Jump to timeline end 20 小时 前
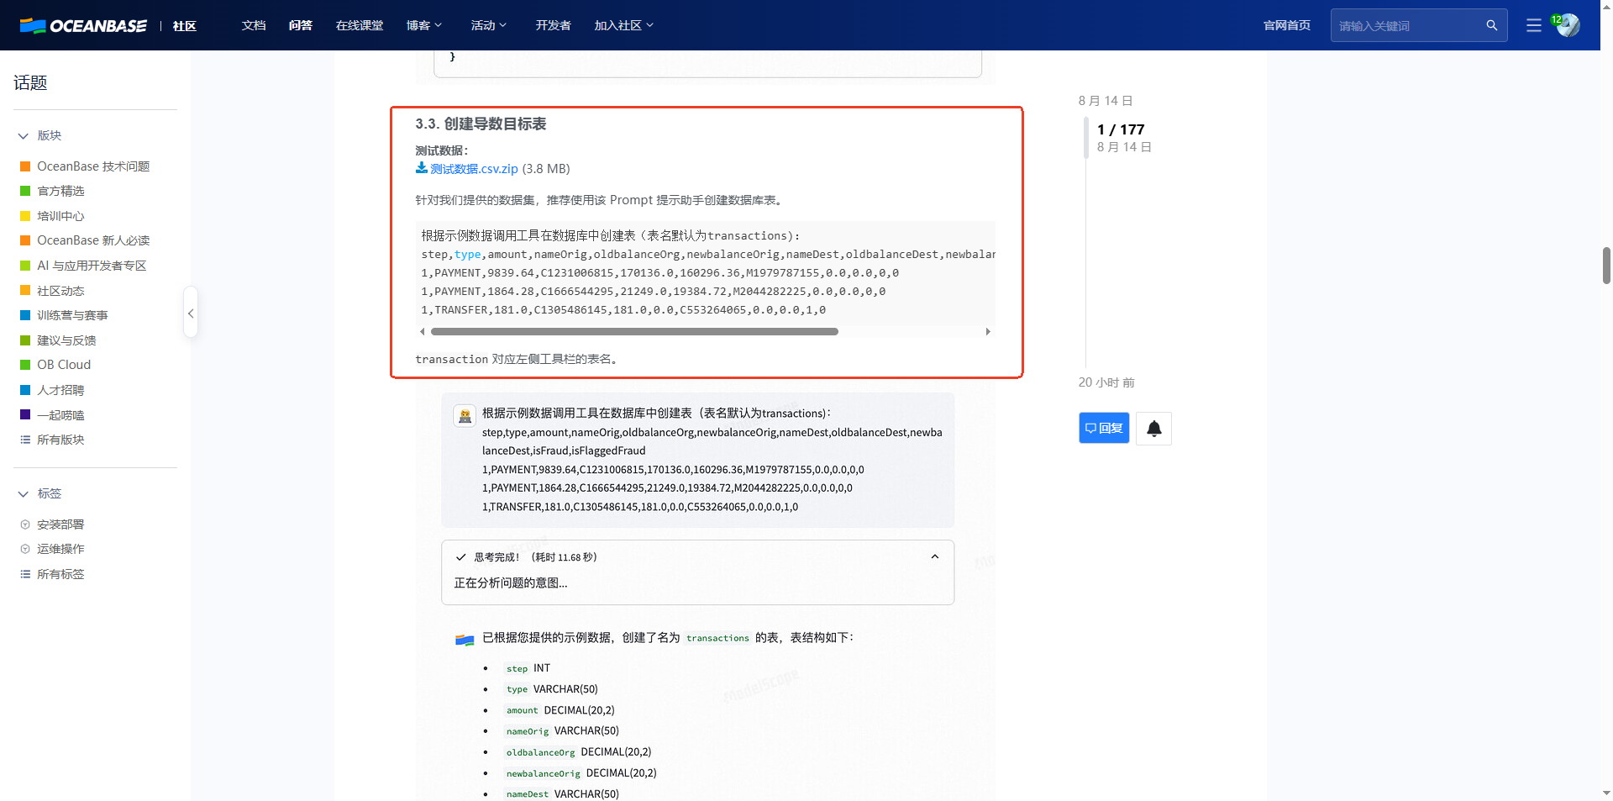The width and height of the screenshot is (1613, 801). (x=1106, y=382)
